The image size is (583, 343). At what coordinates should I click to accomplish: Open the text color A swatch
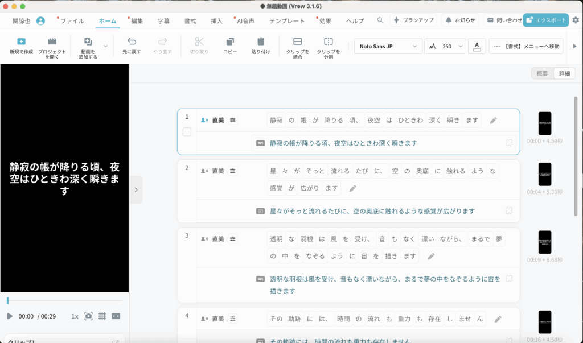477,46
